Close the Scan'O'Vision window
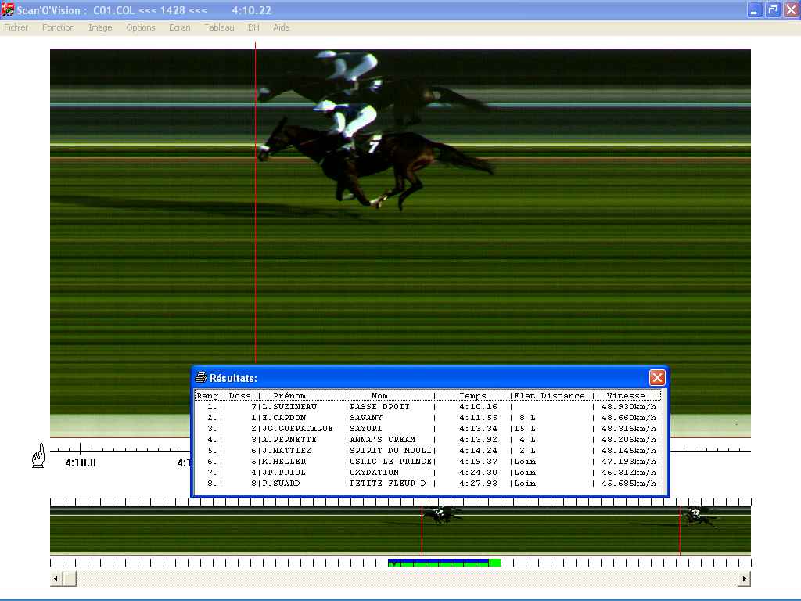Screen dimensions: 801x601 click(x=791, y=9)
